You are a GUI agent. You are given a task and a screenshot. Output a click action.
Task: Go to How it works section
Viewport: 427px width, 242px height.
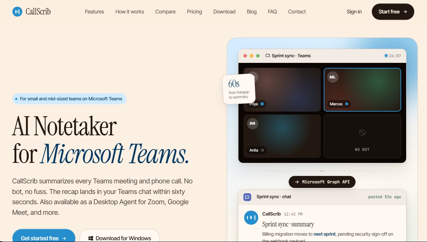tap(129, 12)
